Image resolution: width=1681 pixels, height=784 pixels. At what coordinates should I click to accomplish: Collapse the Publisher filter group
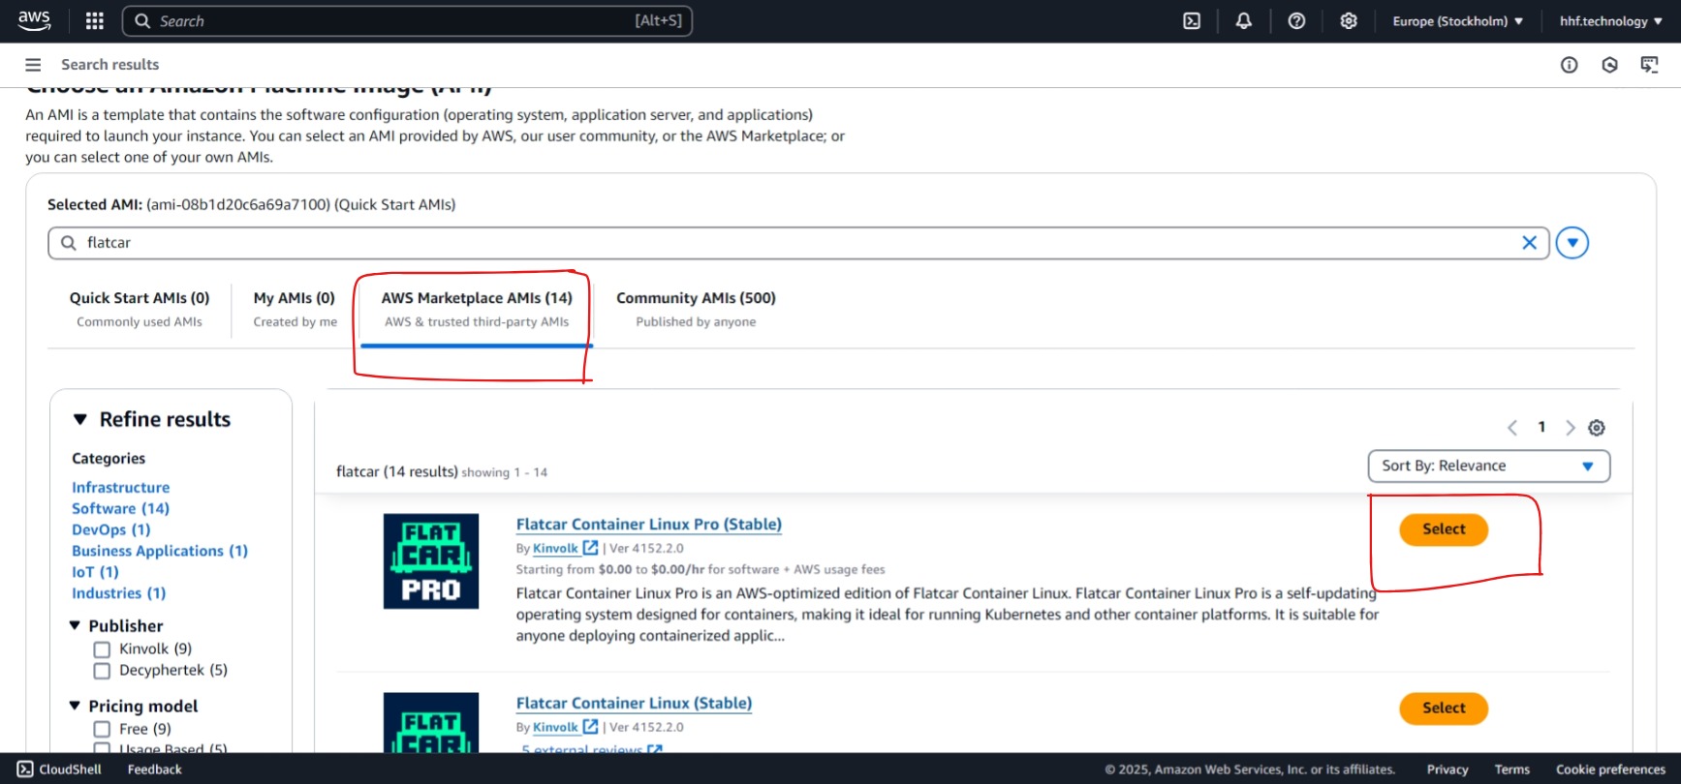(x=75, y=625)
